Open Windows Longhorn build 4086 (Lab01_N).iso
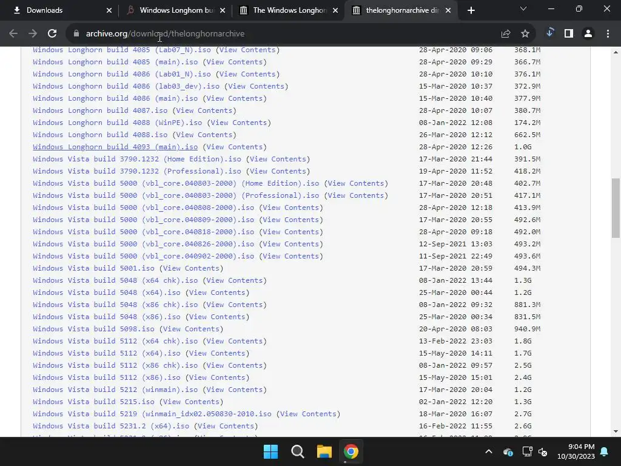This screenshot has width=621, height=466. pos(121,74)
